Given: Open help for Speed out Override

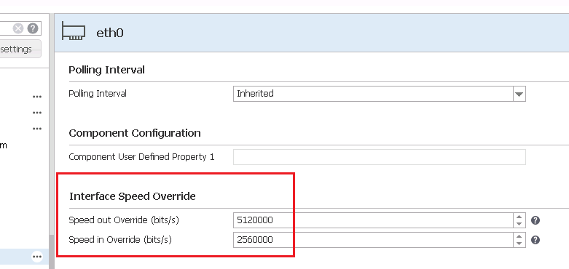Looking at the screenshot, I should click(535, 220).
